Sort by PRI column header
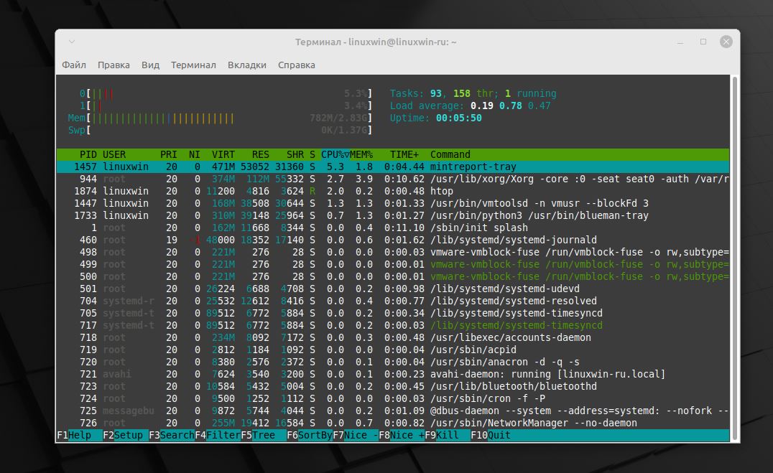Screen dimensions: 773x473 tap(169, 155)
